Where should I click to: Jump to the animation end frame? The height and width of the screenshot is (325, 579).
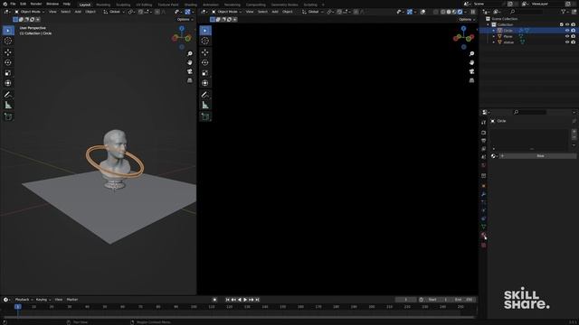point(257,300)
